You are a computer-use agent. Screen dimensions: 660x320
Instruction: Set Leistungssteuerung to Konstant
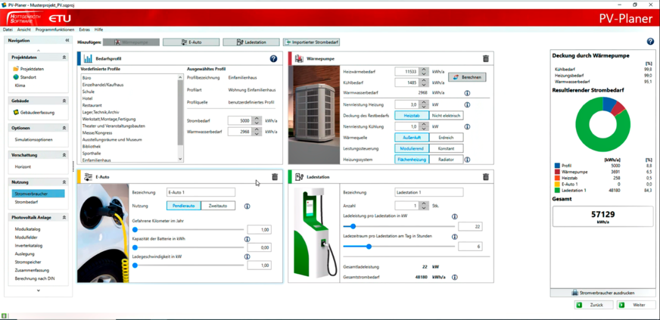[x=446, y=148]
